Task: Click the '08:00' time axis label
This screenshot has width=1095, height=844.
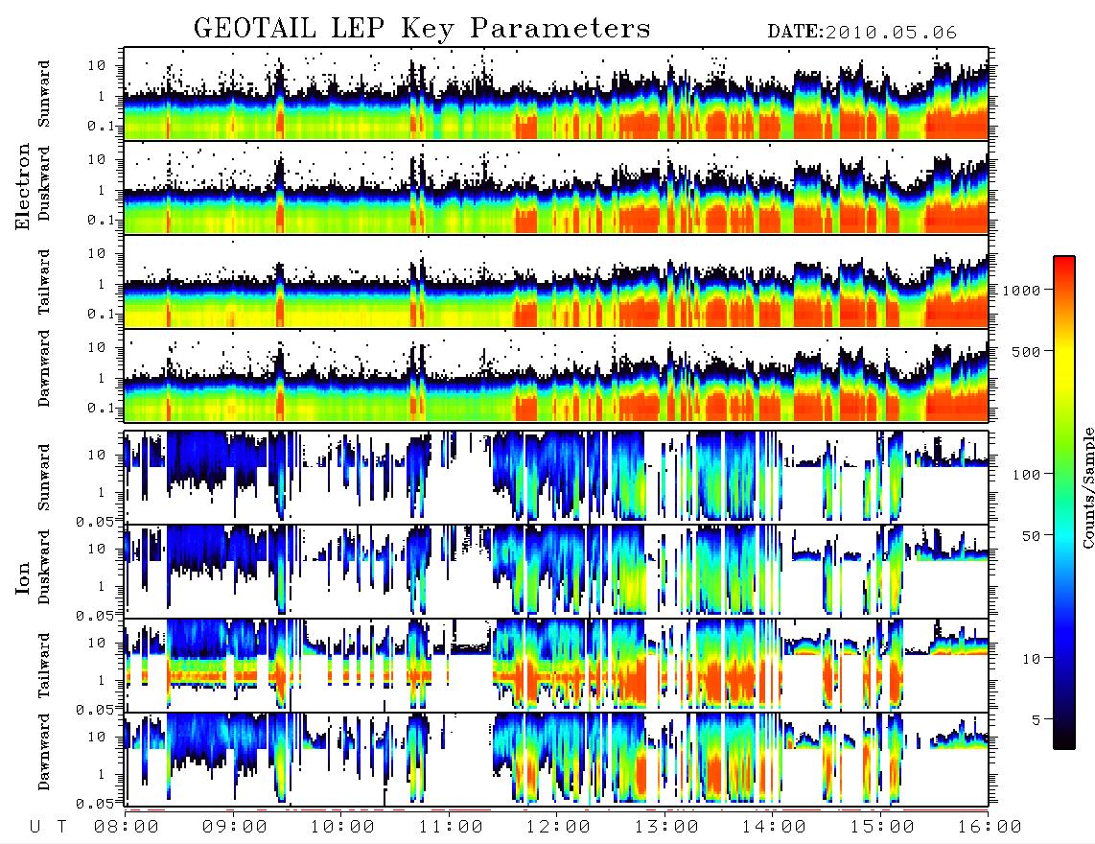Action: pos(127,827)
